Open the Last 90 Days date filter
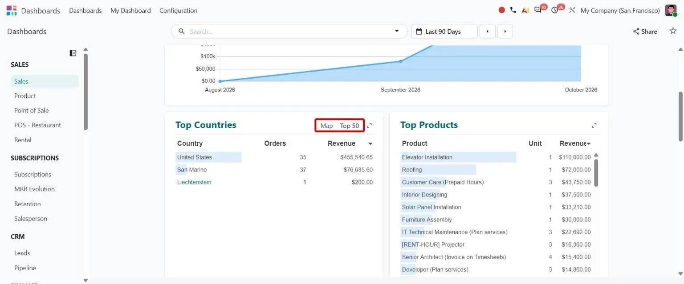684x284 pixels. (444, 31)
